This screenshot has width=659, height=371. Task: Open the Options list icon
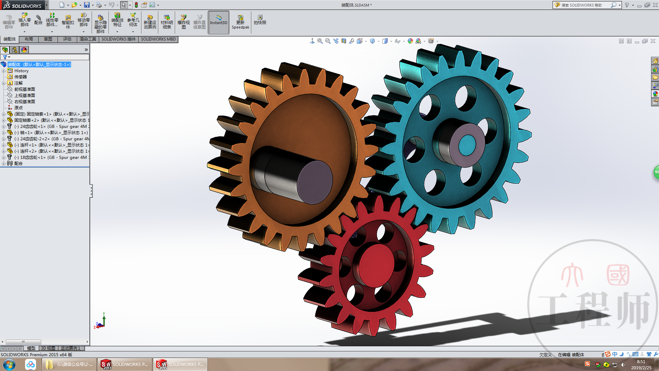coord(152,5)
